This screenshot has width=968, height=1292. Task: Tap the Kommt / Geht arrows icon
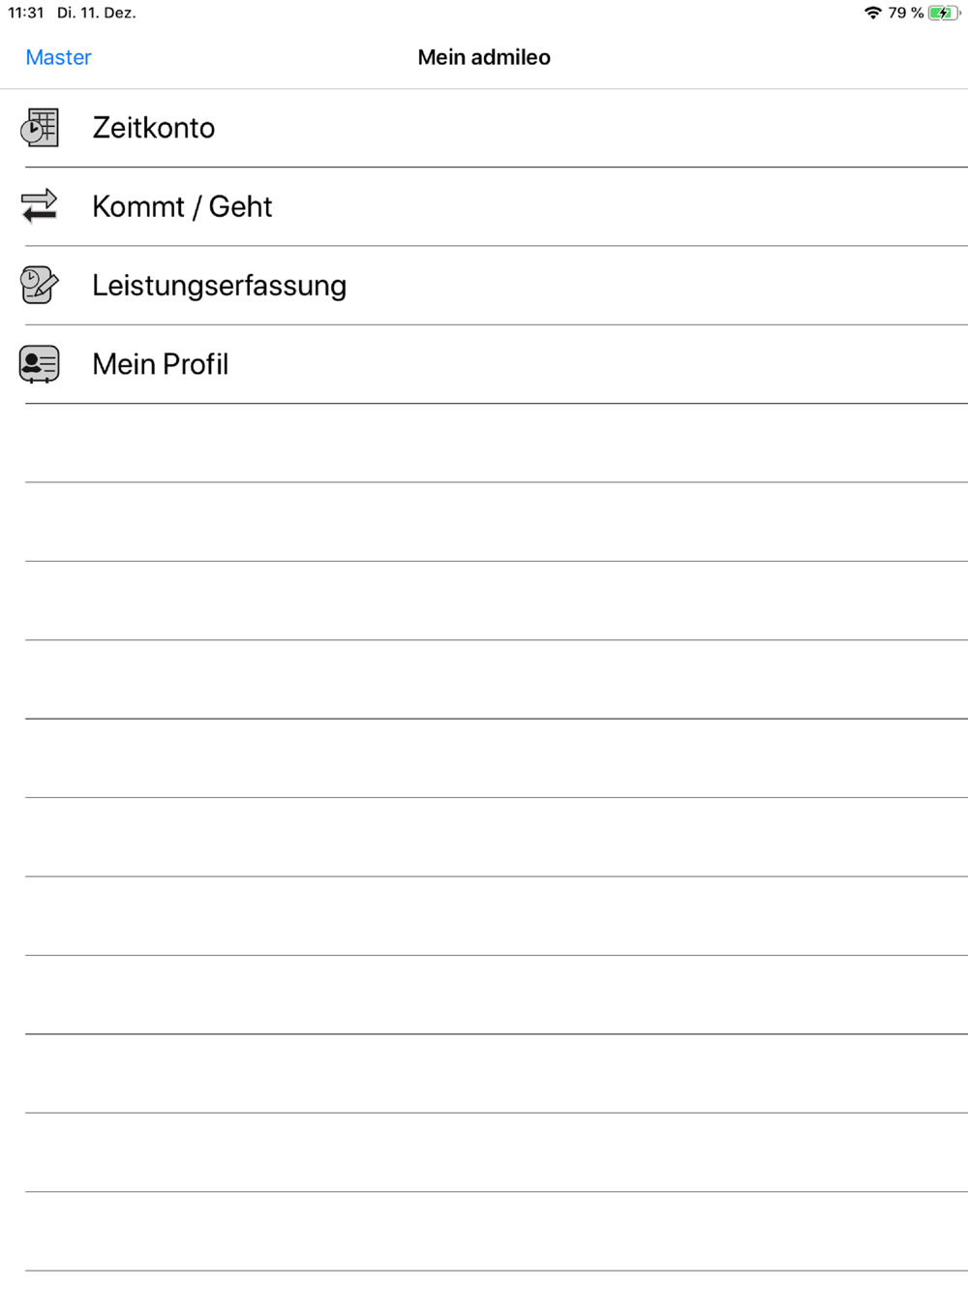point(40,206)
